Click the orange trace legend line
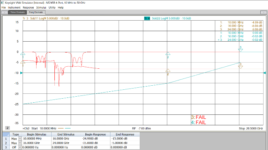Image resolution: width=268 pixels, height=150 pixels. (x=61, y=129)
